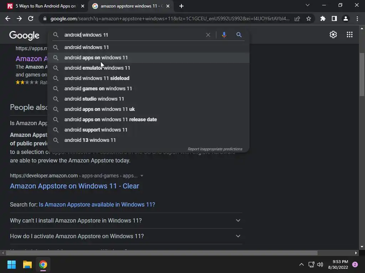The image size is (365, 273).
Task: Expand 'How do I activate Amazon Appstore' question
Action: 126,236
